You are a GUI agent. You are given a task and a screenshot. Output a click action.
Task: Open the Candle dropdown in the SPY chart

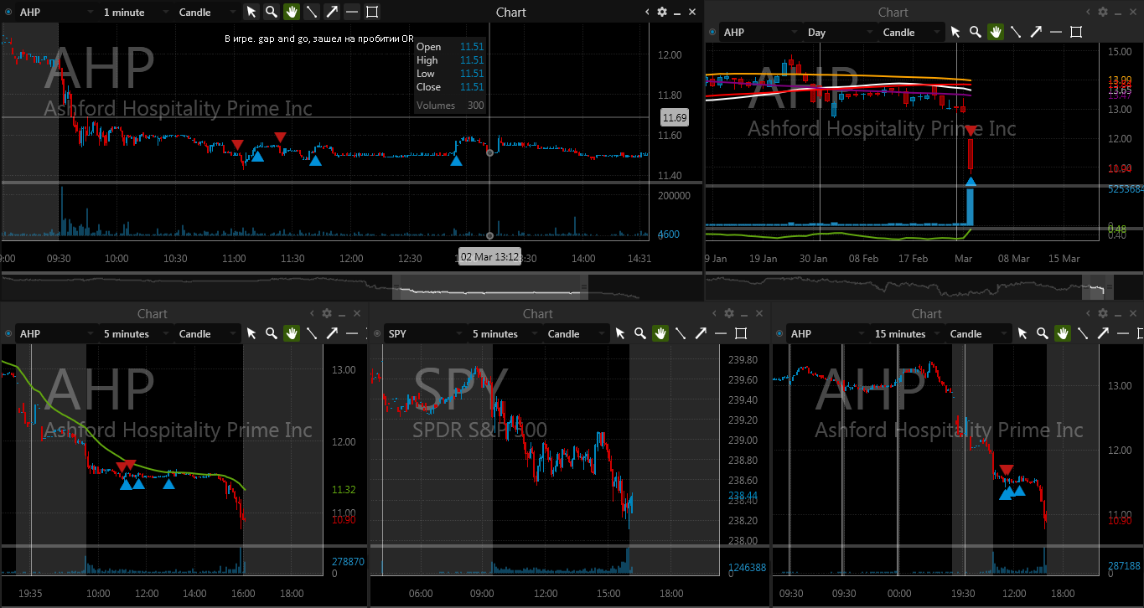coord(575,333)
